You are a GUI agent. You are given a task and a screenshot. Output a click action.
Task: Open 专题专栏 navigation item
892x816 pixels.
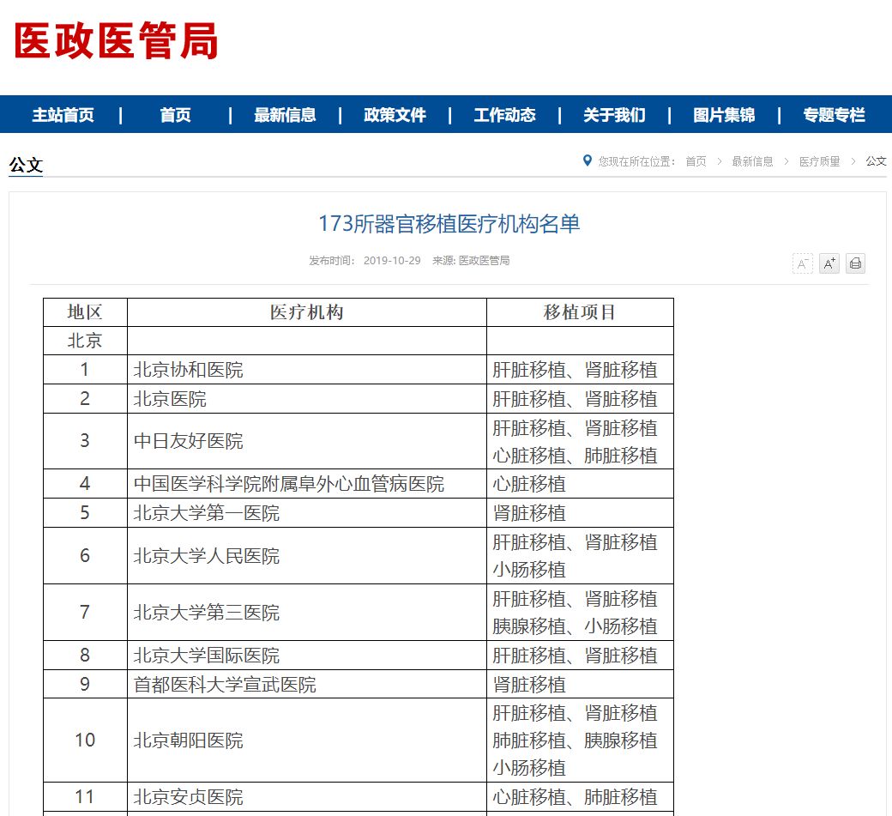[x=834, y=115]
